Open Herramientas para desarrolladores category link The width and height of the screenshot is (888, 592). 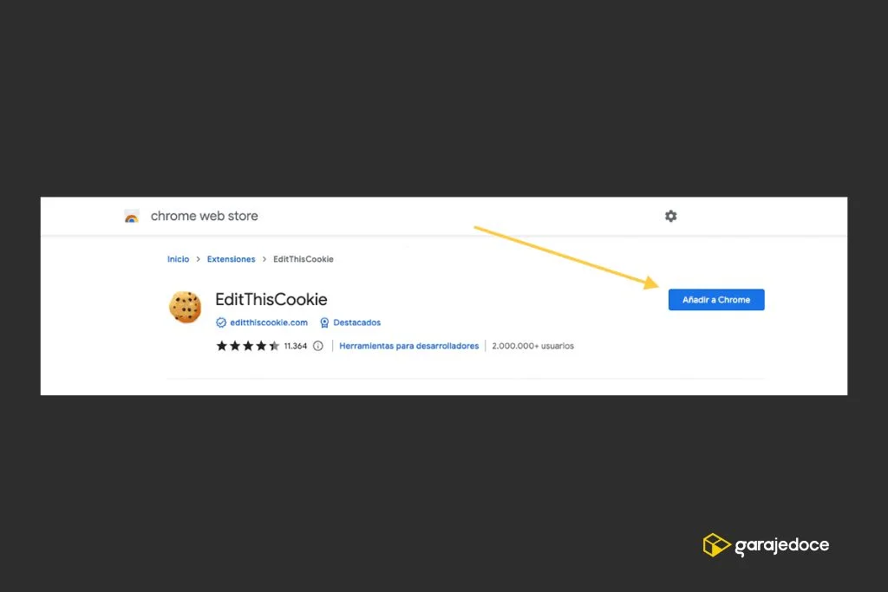(x=409, y=346)
